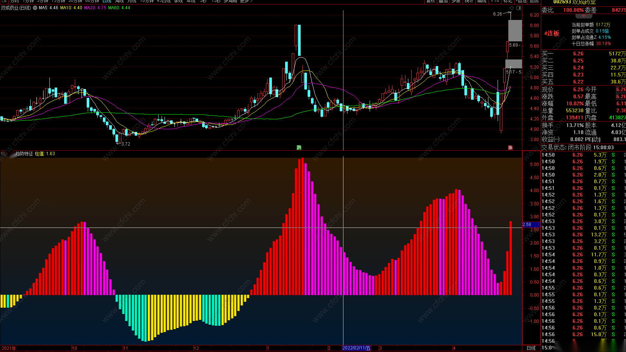Click the 多股 toolbar button
Image resolution: width=626 pixels, height=352 pixels.
click(x=456, y=1)
